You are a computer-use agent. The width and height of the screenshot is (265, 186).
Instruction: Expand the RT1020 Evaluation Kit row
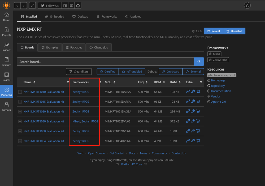(x=20, y=112)
